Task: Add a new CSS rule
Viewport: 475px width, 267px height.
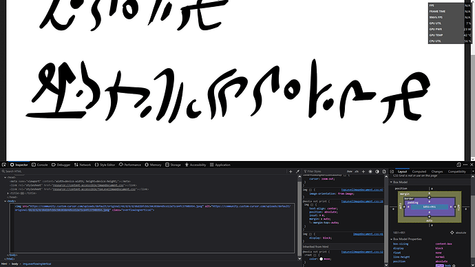Action: pos(363,171)
